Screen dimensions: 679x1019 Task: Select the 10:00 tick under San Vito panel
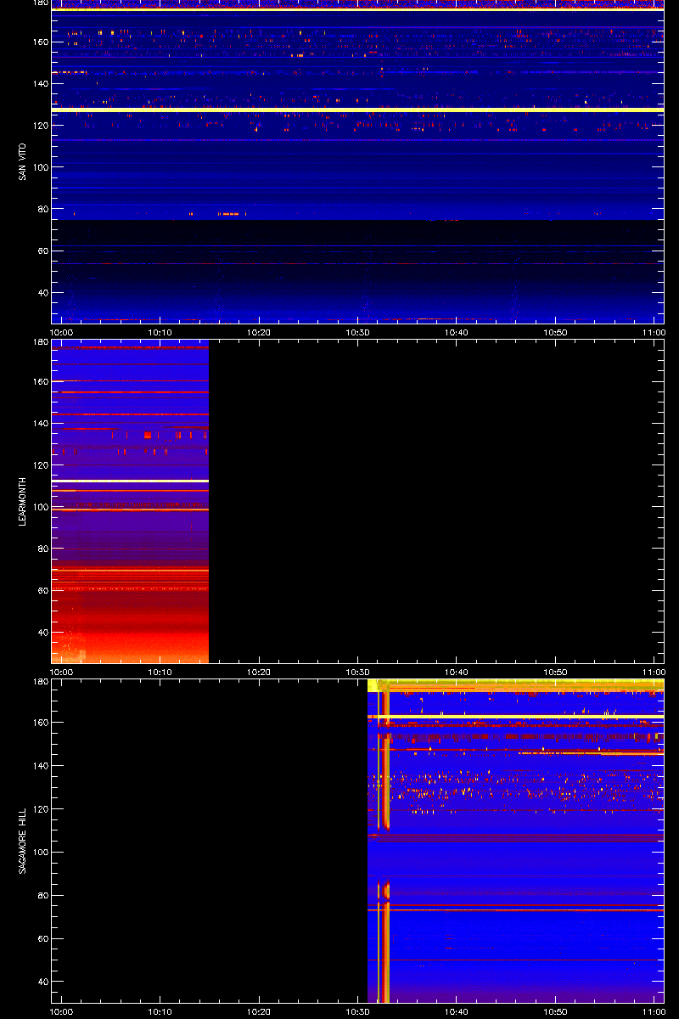(x=62, y=332)
